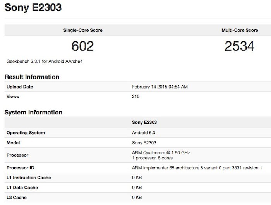Select the L1 Data Cache '0 KB' value
This screenshot has height=205, width=271.
pos(137,188)
